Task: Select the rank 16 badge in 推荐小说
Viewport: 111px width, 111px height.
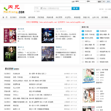Action: [98, 48]
